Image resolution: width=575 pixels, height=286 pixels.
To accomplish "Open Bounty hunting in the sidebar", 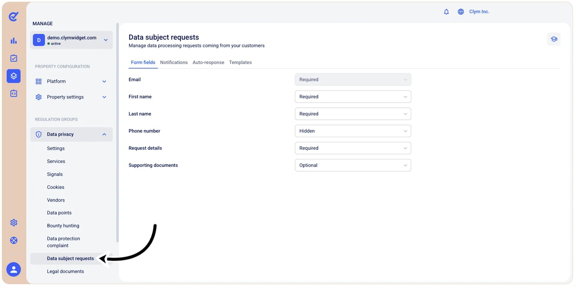I will pos(63,226).
